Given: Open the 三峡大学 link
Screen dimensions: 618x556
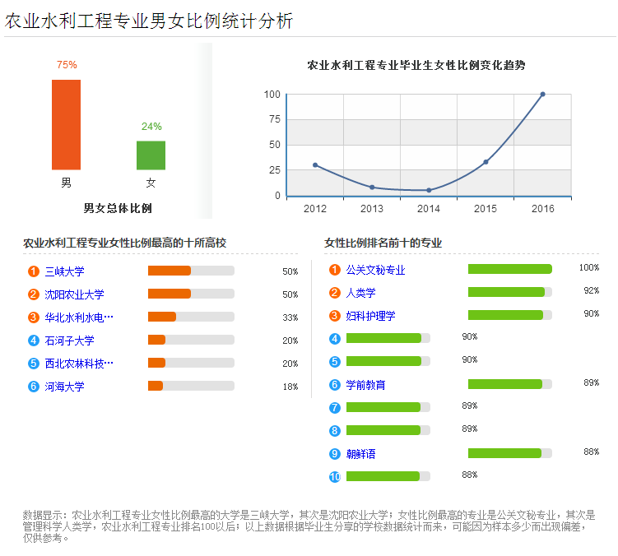Looking at the screenshot, I should 64,271.
